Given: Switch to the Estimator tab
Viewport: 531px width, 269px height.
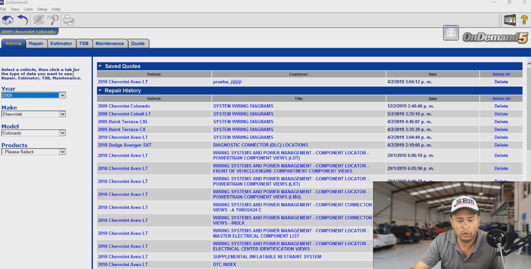Looking at the screenshot, I should (61, 43).
